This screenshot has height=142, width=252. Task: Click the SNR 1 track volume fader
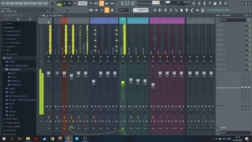click(153, 85)
